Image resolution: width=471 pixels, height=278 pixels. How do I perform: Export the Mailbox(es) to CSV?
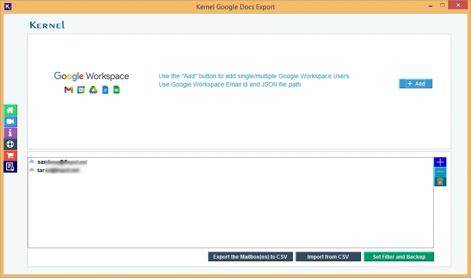[x=250, y=256]
